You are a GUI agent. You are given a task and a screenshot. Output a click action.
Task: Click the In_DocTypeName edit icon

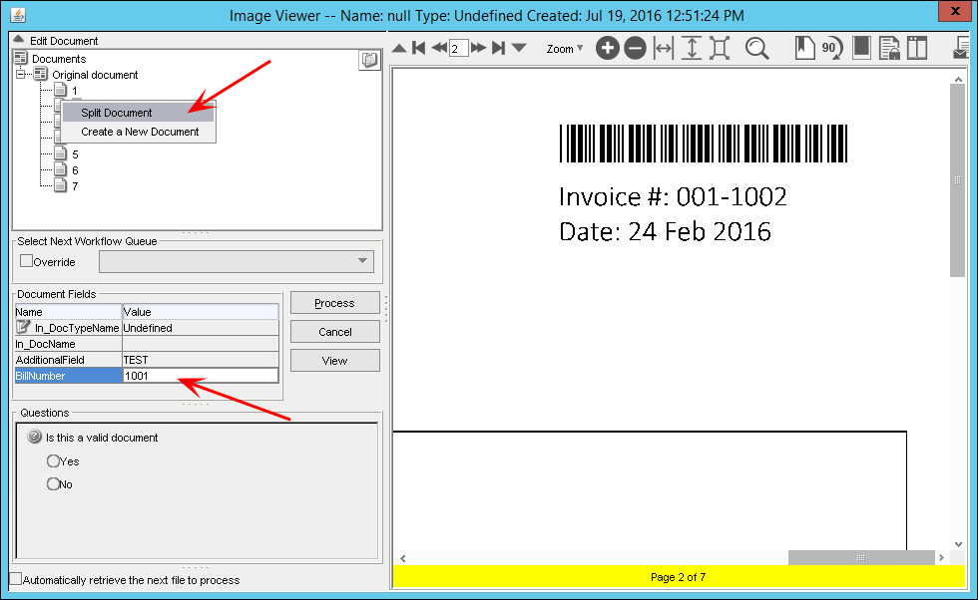tap(23, 327)
